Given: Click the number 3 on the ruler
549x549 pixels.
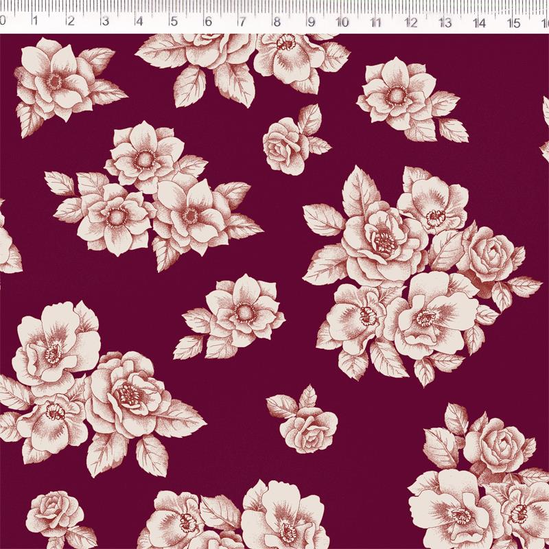Looking at the screenshot, I should coord(104,22).
